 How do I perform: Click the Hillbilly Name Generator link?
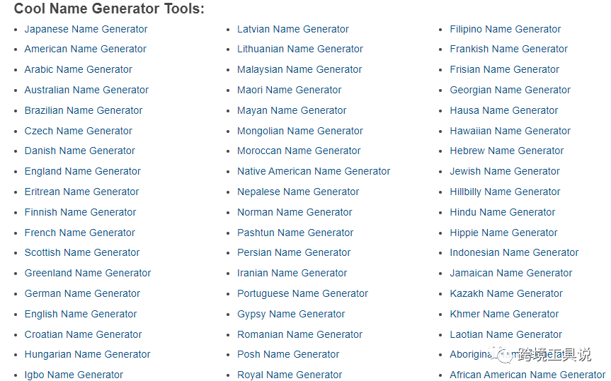pyautogui.click(x=505, y=192)
